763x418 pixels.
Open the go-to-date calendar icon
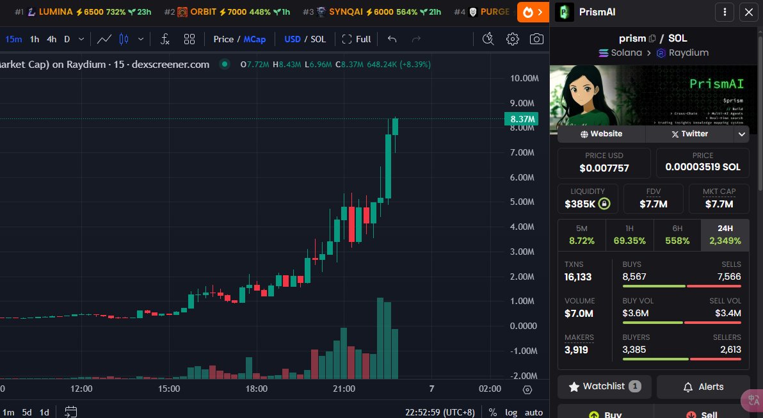click(x=70, y=412)
